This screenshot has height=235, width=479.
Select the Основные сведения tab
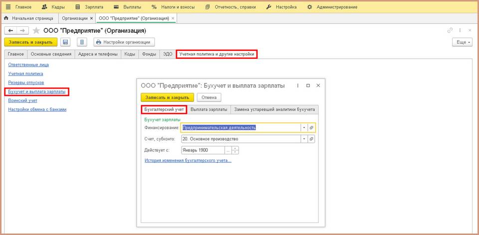pos(51,54)
